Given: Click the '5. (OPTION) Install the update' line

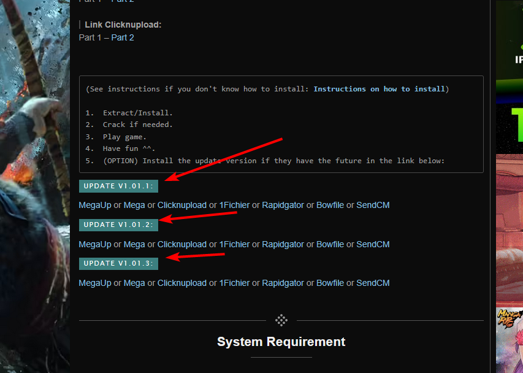Looking at the screenshot, I should 265,161.
